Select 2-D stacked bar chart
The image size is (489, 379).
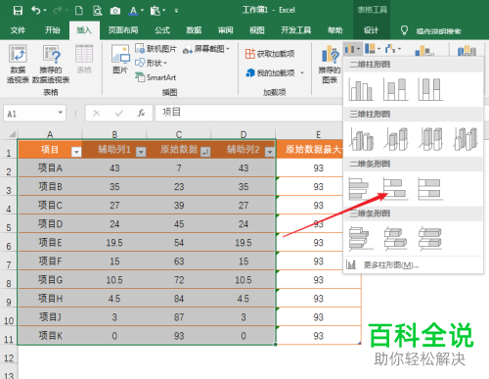(395, 189)
